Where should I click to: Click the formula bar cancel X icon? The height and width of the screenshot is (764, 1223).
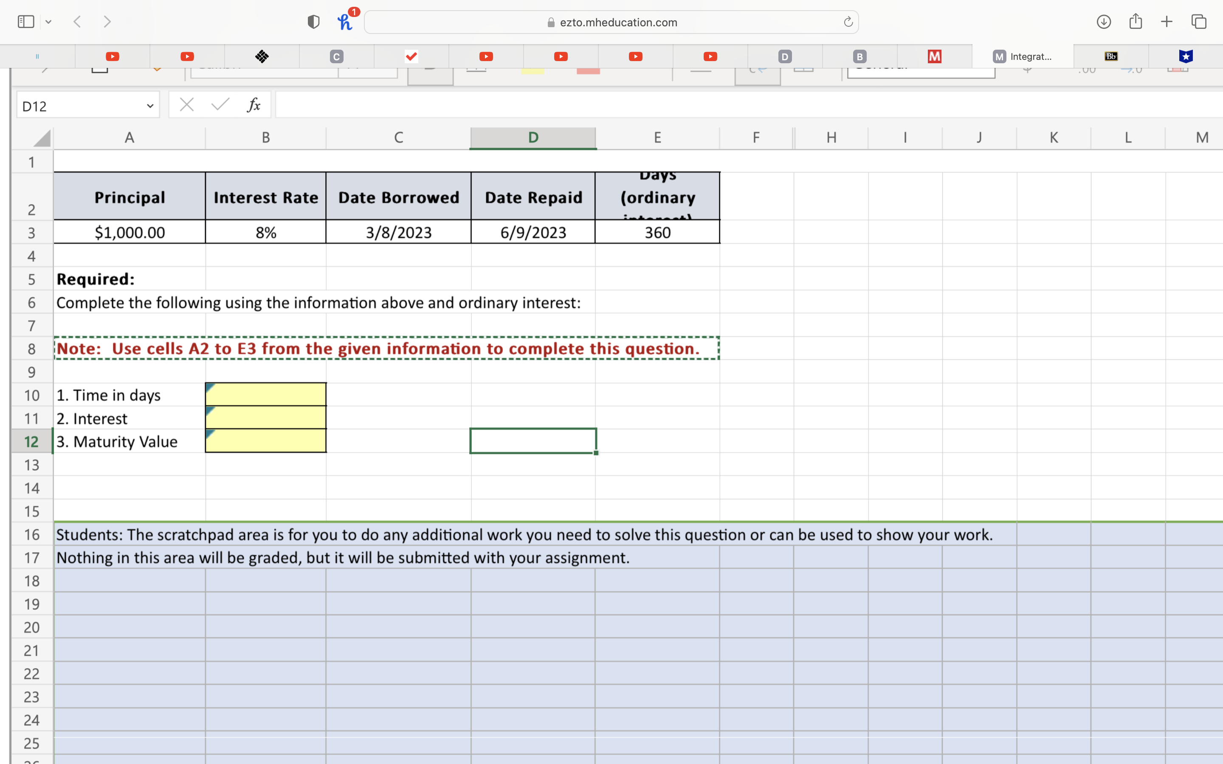pos(186,105)
